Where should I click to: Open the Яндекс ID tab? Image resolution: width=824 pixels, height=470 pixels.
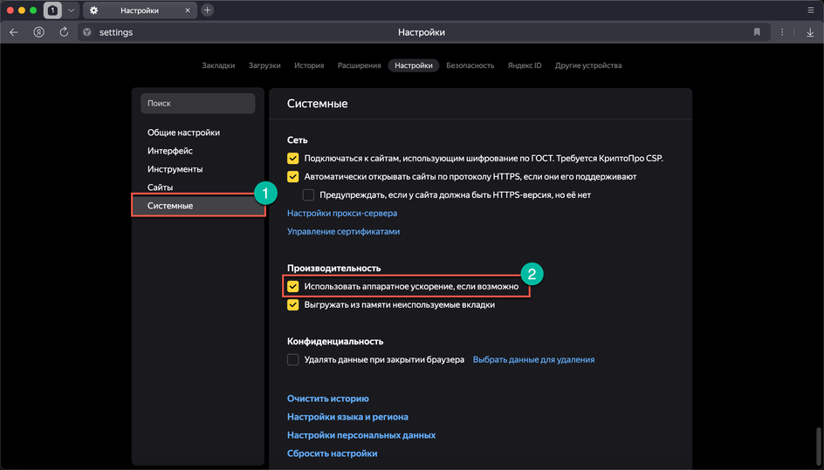(x=525, y=65)
